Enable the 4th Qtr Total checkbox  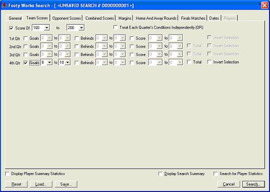[x=189, y=62]
